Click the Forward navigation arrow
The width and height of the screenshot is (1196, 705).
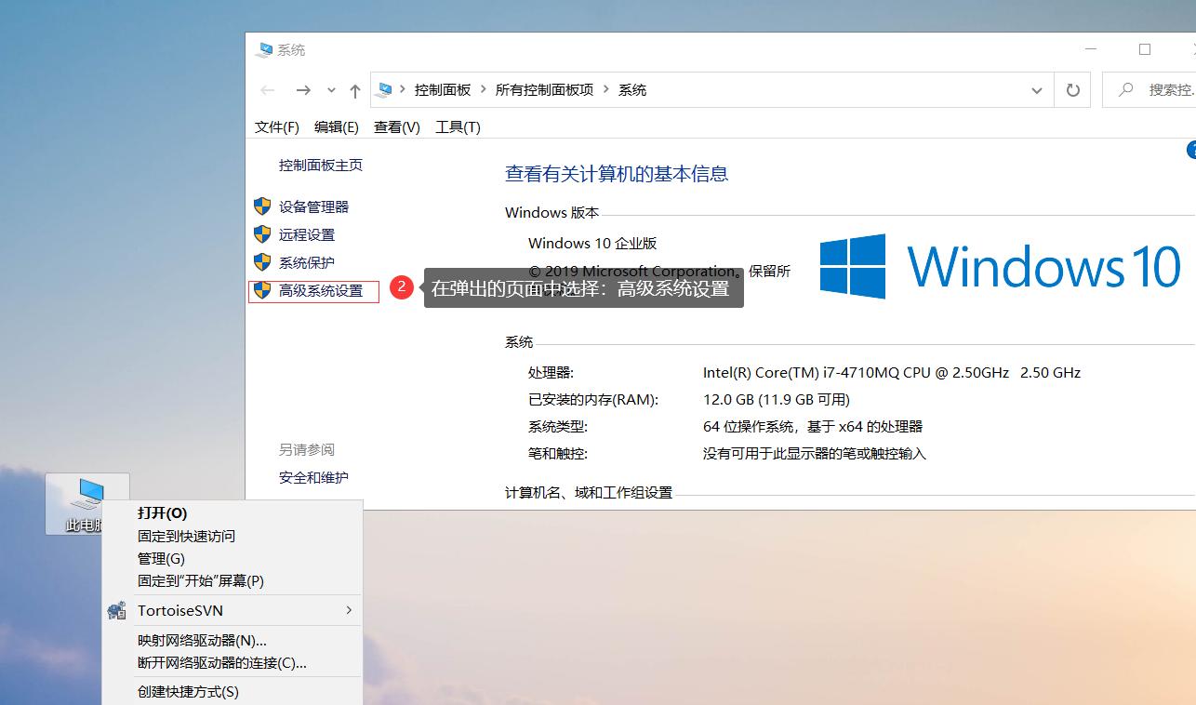(303, 90)
